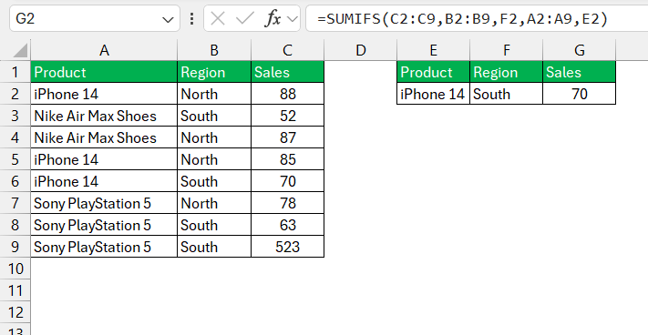
Task: Select cell F2 South criteria
Action: tap(506, 94)
